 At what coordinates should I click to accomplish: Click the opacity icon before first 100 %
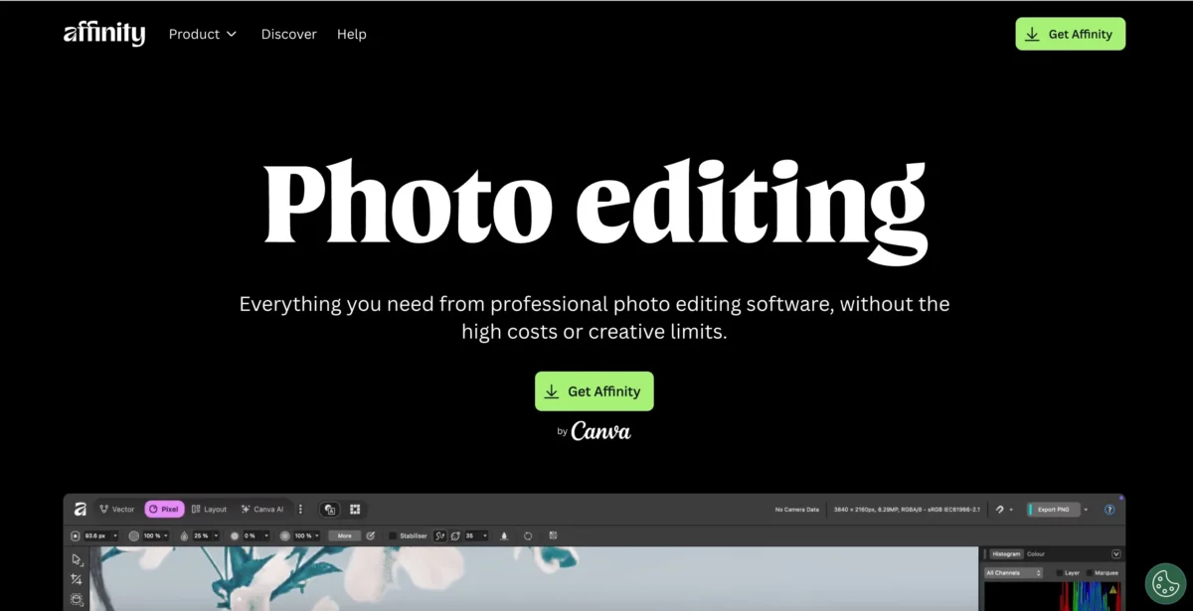[134, 535]
